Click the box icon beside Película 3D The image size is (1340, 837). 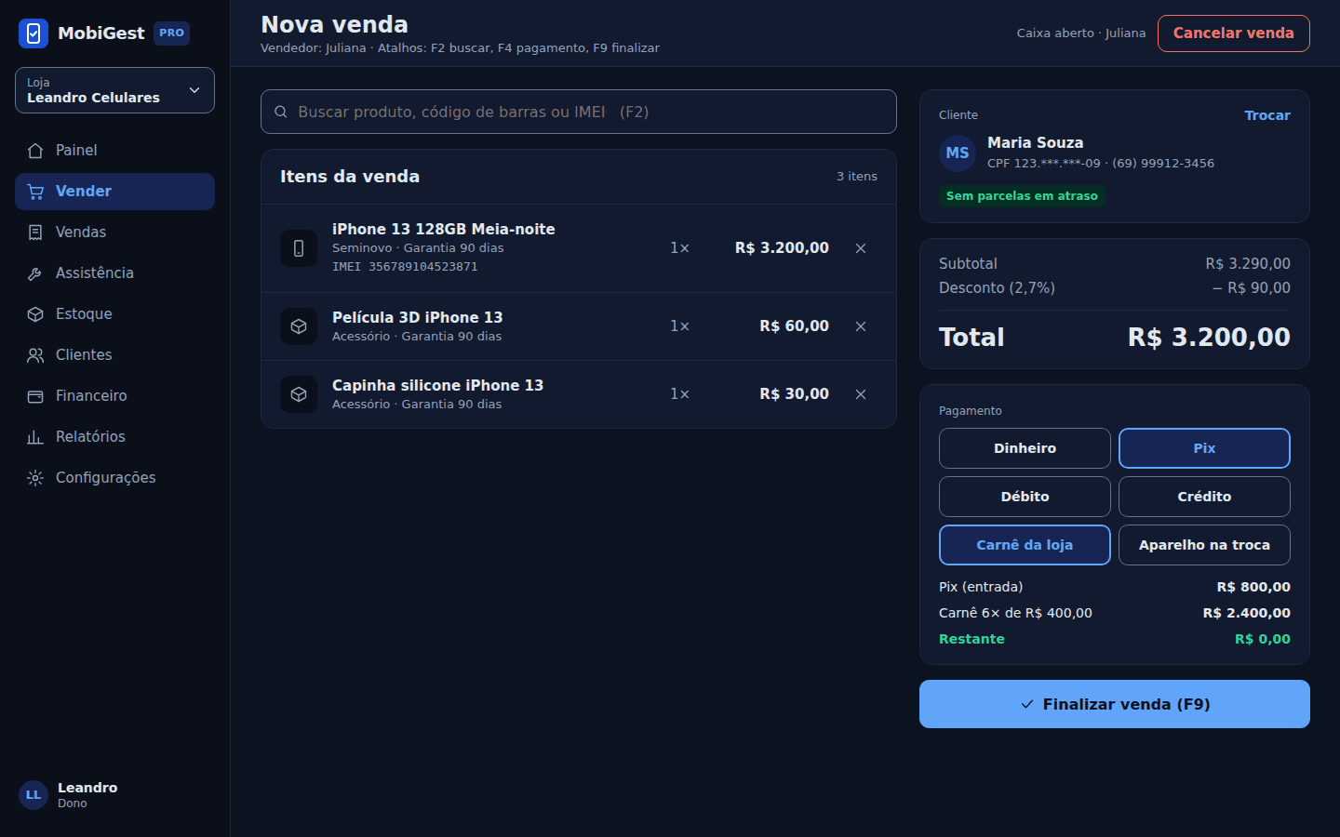[299, 326]
